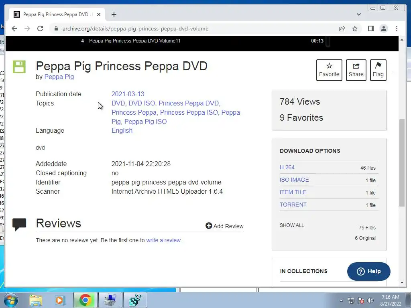
Task: Reload the archive.org page
Action: tap(40, 28)
